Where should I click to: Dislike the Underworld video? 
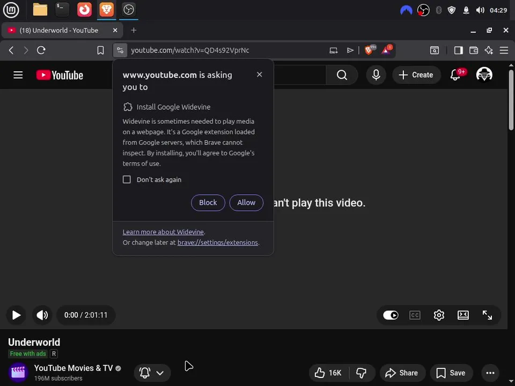point(362,373)
